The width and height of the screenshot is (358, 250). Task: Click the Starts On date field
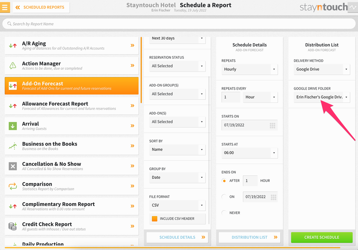[249, 125]
